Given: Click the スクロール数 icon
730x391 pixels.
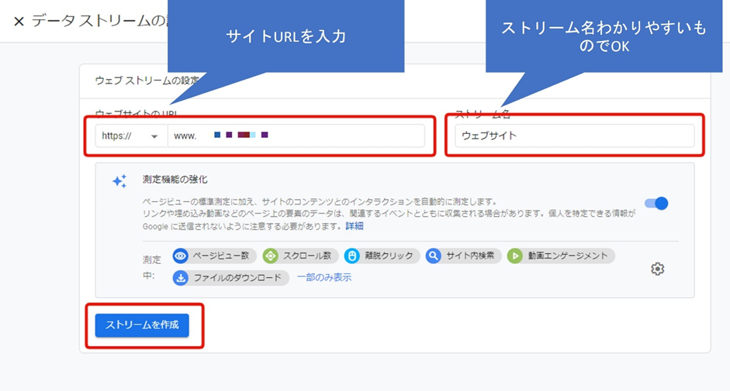Looking at the screenshot, I should click(271, 256).
